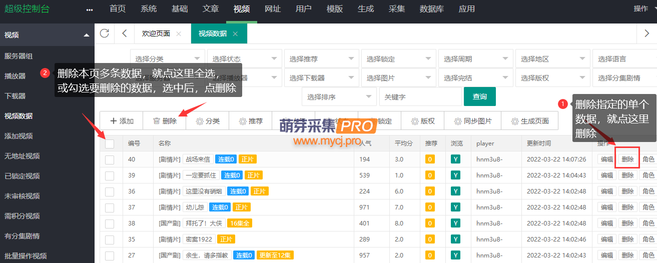Viewport: 657px width, 263px height.
Task: Click the 连载0 tag on 战场来信
Action: 226,159
